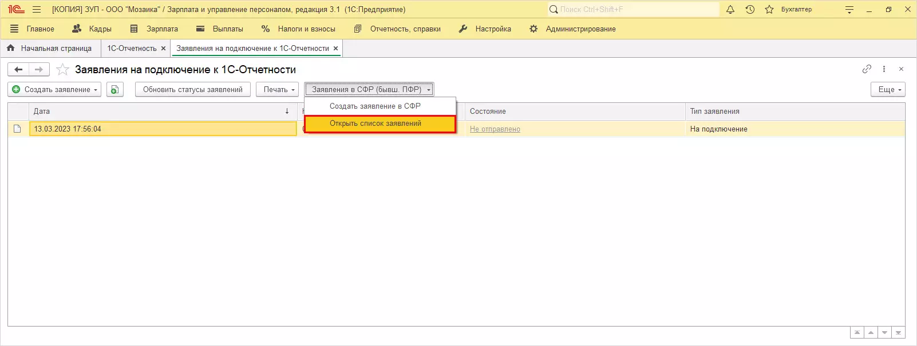This screenshot has width=917, height=346.
Task: Open the Главное section
Action: tap(33, 29)
